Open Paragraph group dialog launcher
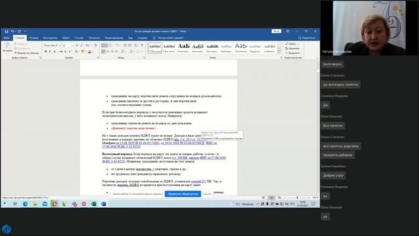 pyautogui.click(x=144, y=58)
